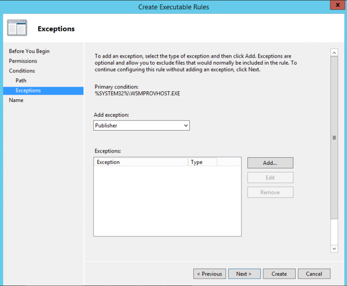The width and height of the screenshot is (347, 286).
Task: Close the Create Executable Rules window
Action: point(336,6)
